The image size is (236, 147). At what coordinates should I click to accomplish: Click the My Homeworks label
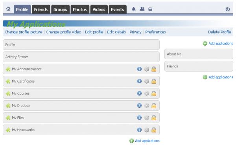pos(23,130)
